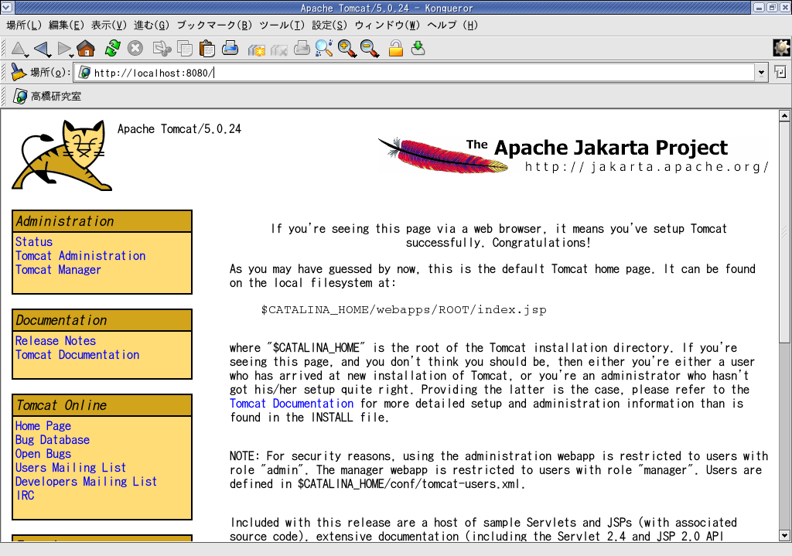The image size is (792, 556).
Task: Click the Cut scissors icon
Action: pyautogui.click(x=162, y=49)
